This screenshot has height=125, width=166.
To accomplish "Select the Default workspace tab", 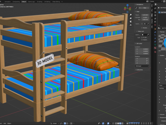I will [24, 2].
